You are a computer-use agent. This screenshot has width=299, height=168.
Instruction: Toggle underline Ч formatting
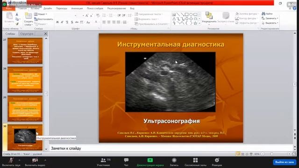click(67, 22)
